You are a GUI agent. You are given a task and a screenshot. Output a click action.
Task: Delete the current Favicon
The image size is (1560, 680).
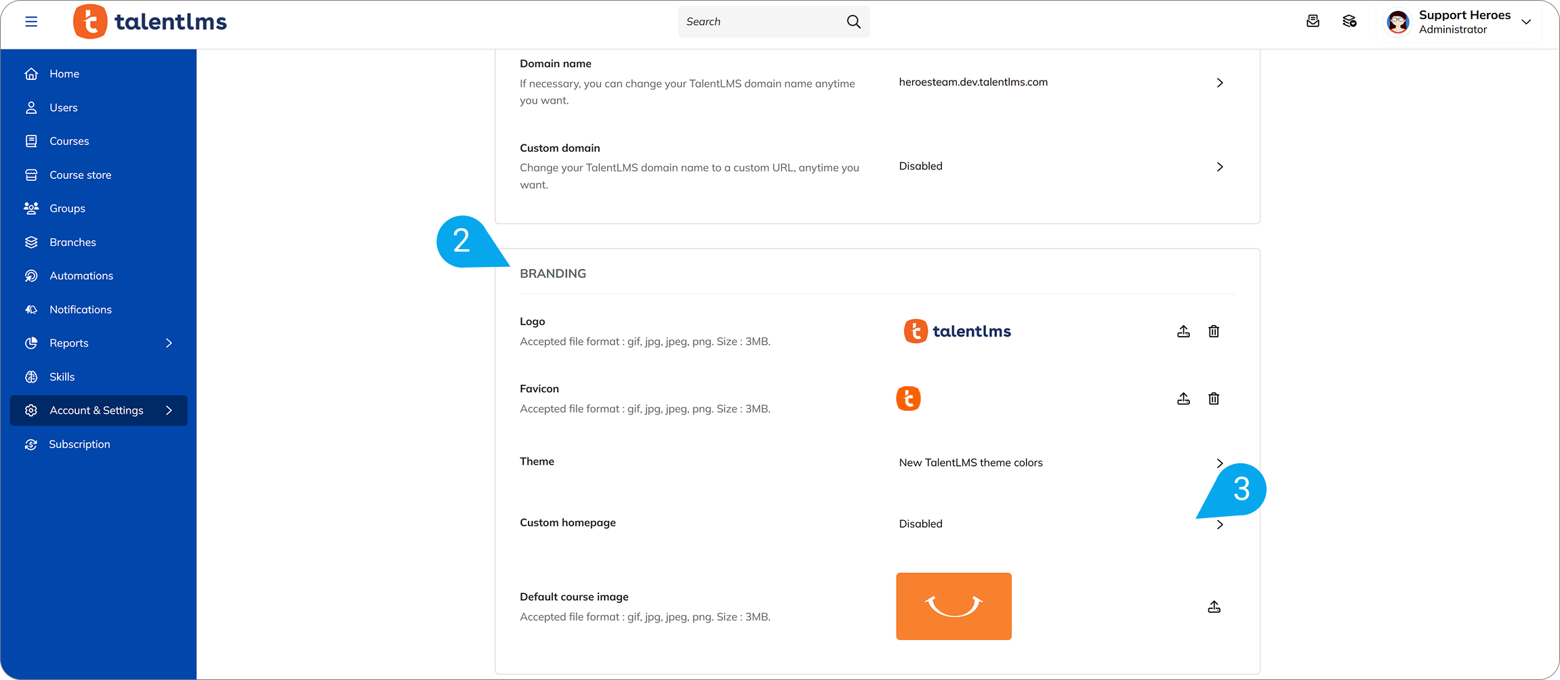(x=1213, y=398)
